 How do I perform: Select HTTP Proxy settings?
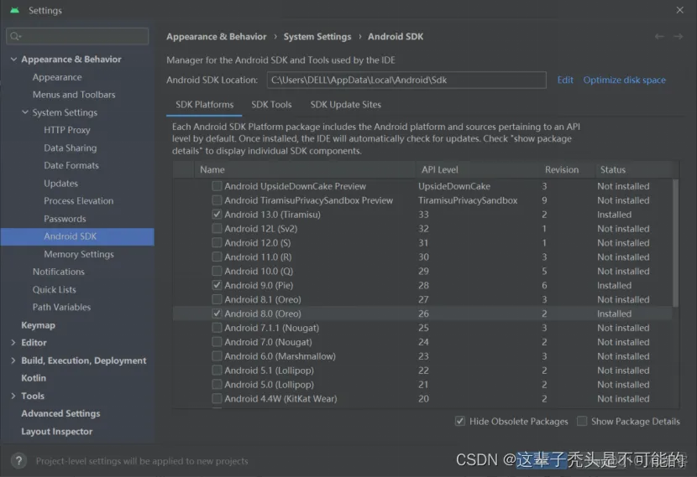[66, 130]
